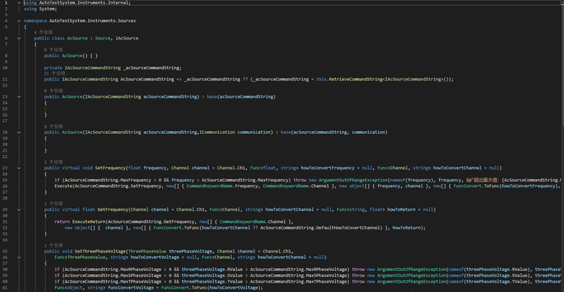Click line number 26 in the gutter
Screen dimensions: 564x292
point(6,185)
